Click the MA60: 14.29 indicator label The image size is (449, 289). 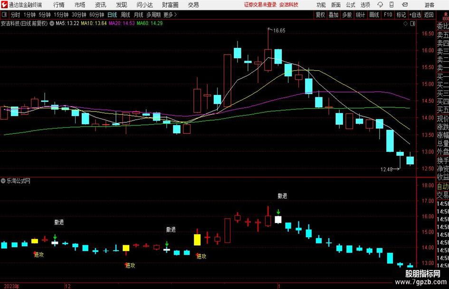coord(150,23)
